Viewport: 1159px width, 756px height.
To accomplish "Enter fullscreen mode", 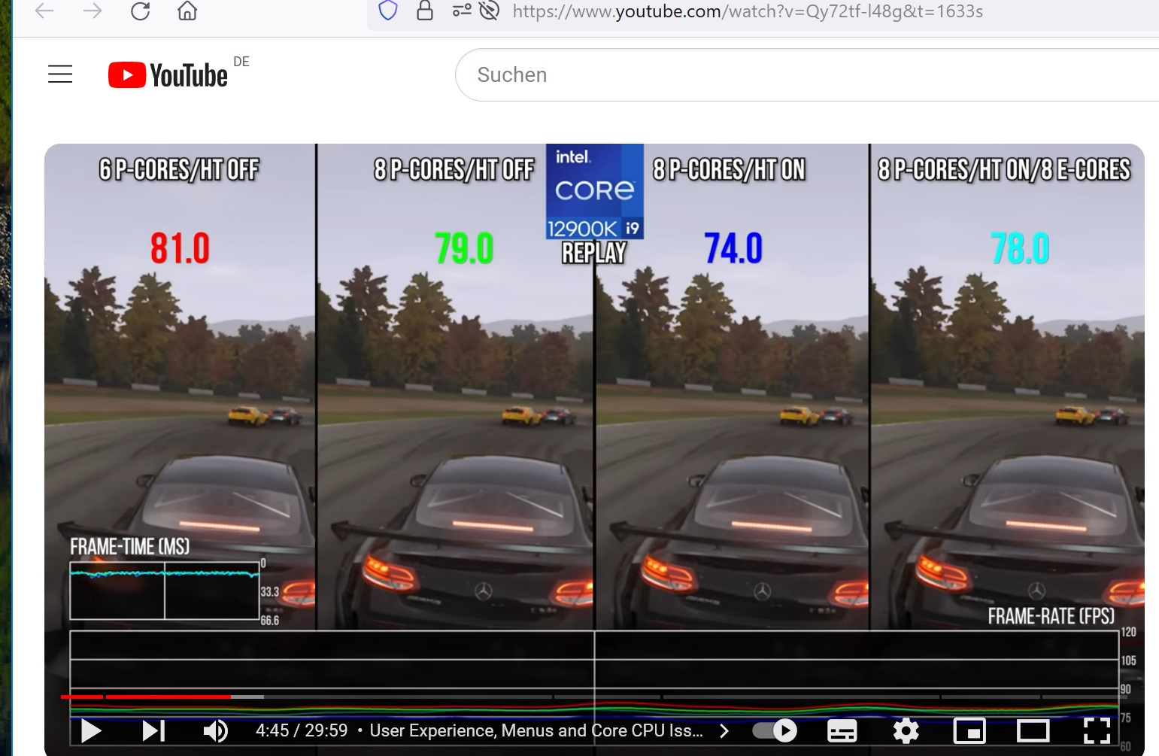I will pyautogui.click(x=1097, y=730).
